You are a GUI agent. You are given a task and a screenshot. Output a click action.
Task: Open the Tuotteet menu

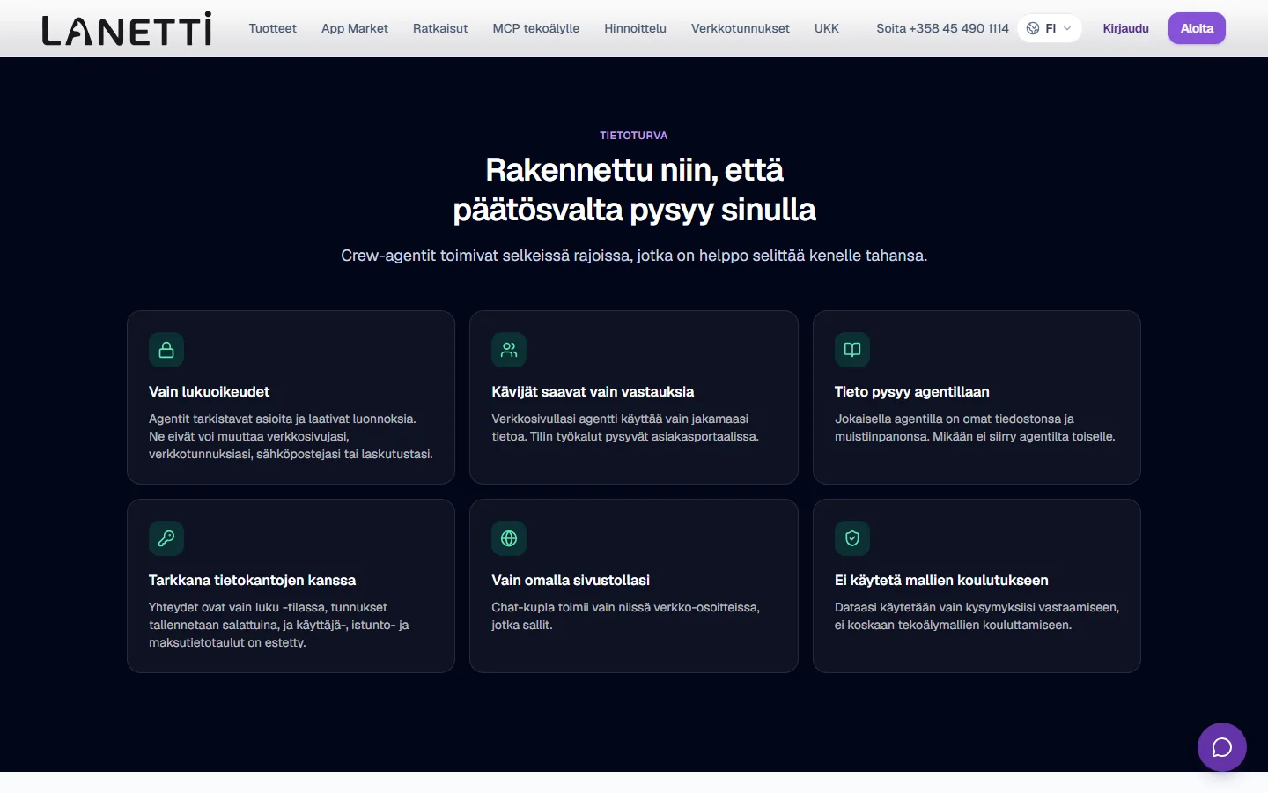tap(273, 28)
